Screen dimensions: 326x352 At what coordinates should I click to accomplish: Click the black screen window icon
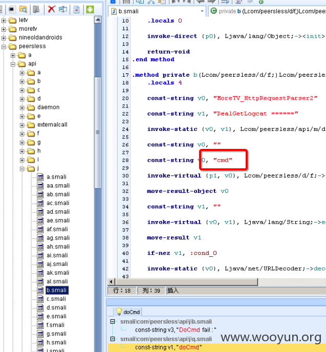(12, 10)
